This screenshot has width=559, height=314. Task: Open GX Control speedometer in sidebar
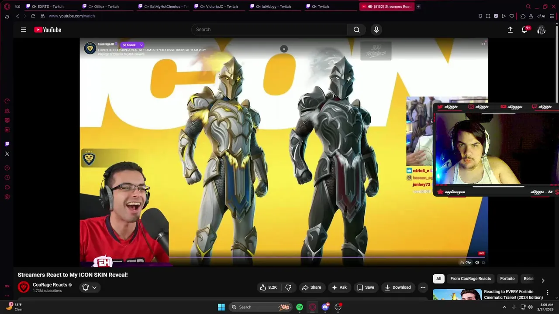[7, 101]
